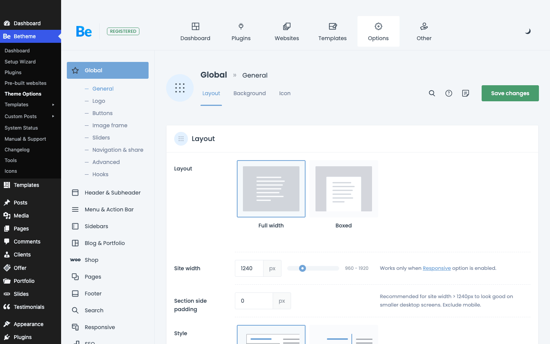Expand the Responsive options section

pyautogui.click(x=108, y=327)
